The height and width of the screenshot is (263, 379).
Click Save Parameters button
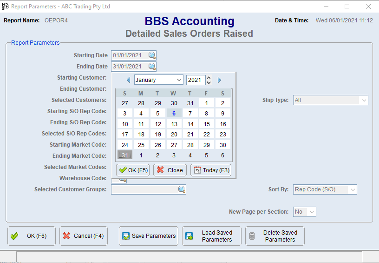(x=149, y=236)
